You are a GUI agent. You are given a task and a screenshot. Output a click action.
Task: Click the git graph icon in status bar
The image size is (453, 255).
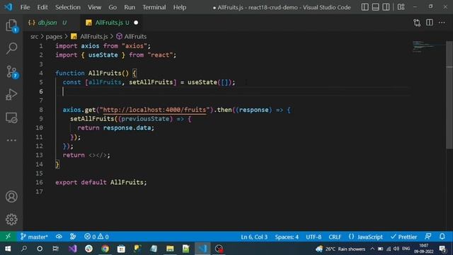point(73,237)
